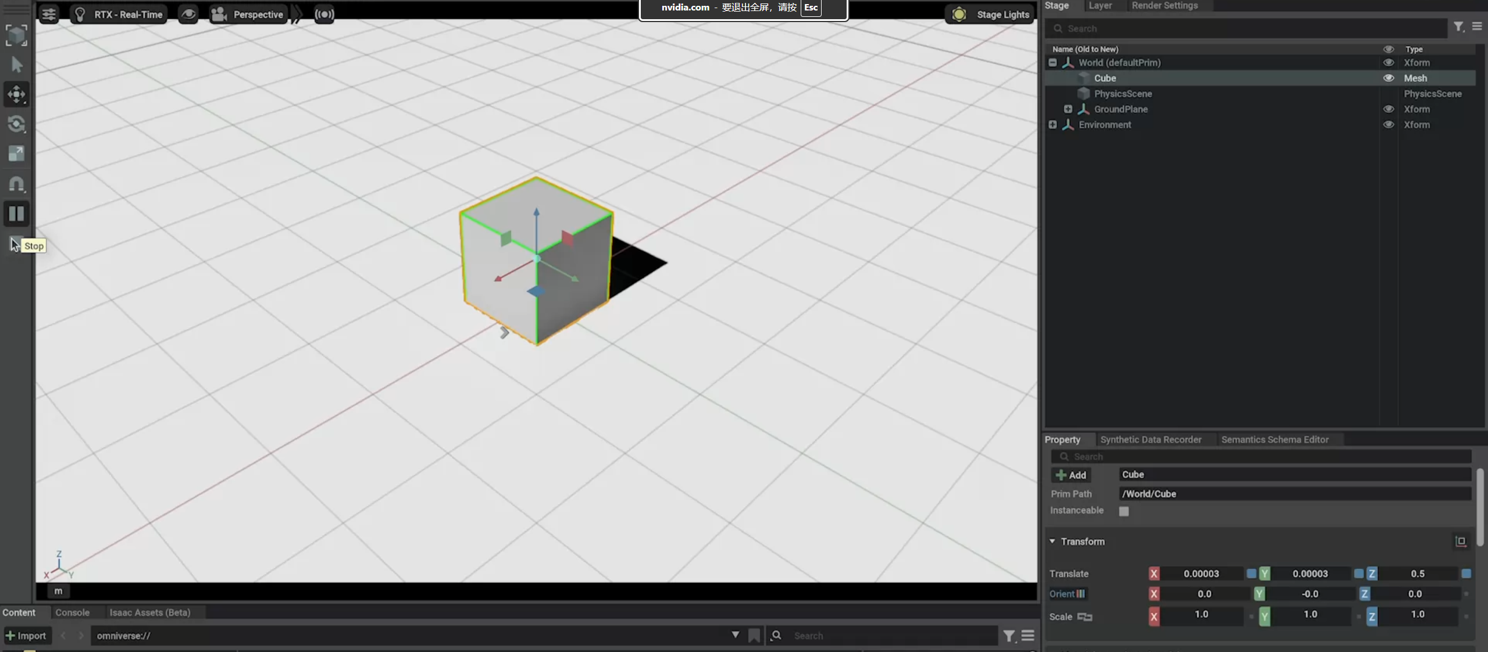Collapse the Transform section
Screen dimensions: 1488x652
coord(1052,541)
